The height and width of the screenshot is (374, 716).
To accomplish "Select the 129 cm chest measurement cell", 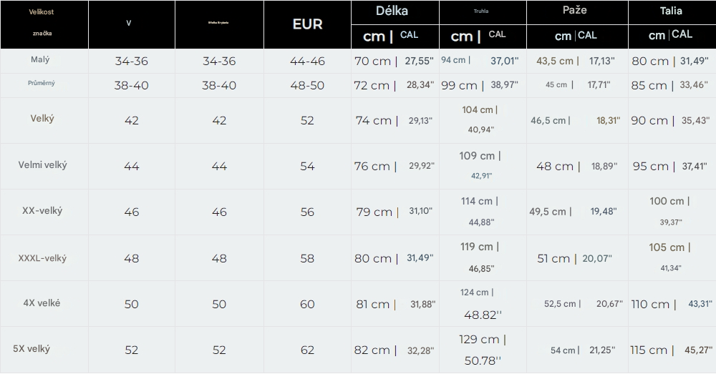I will pos(482,339).
